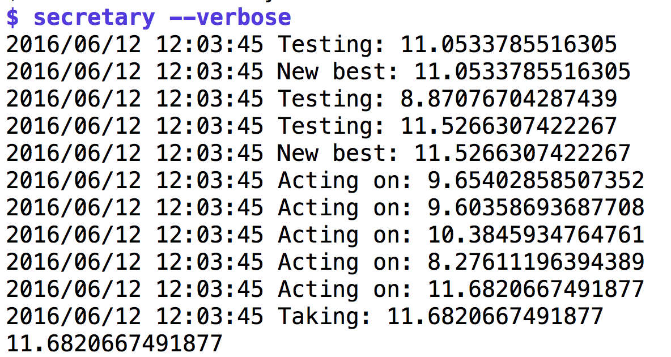Click first 'Testing: 11.0533785516305' line
This screenshot has width=671, height=357.
(447, 44)
